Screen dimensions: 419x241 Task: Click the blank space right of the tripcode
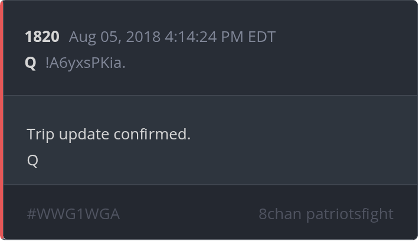pos(266,63)
